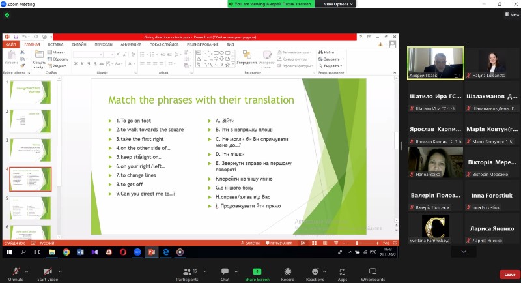Open the Zoom Chat panel
Screen dimensions: 521x283
click(x=225, y=275)
